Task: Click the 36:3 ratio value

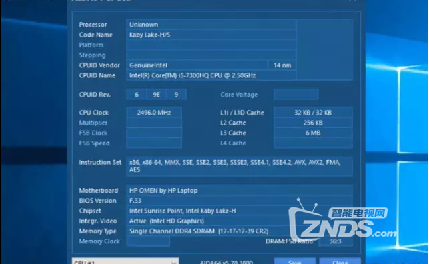Action: pos(336,241)
